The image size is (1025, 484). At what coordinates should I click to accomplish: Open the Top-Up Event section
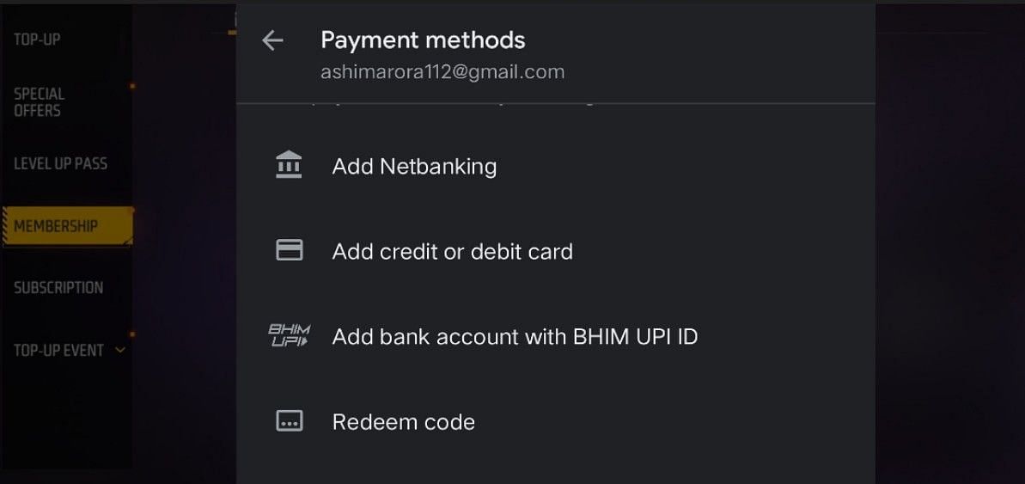point(58,350)
